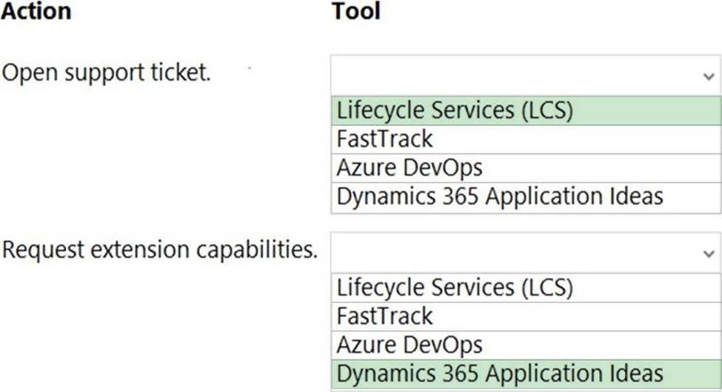Select Dynamics 365 Application Ideas for extension capabilities
Image resolution: width=722 pixels, height=392 pixels.
pos(526,374)
